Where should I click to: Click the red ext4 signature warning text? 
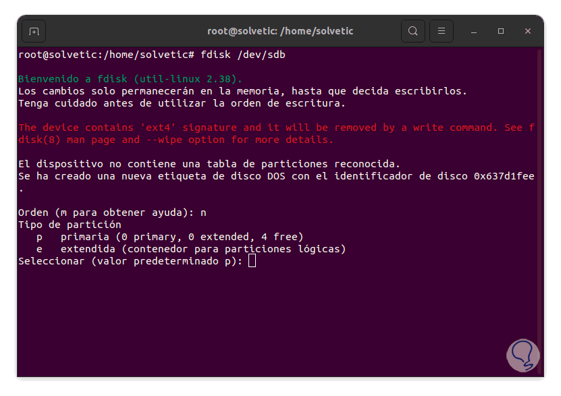270,128
